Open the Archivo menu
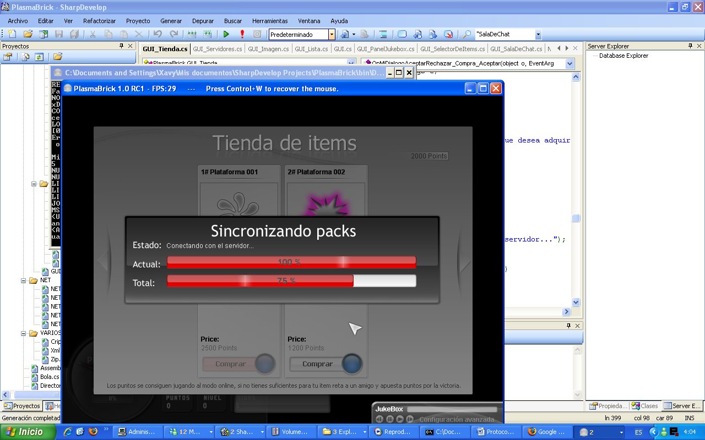 (x=18, y=21)
